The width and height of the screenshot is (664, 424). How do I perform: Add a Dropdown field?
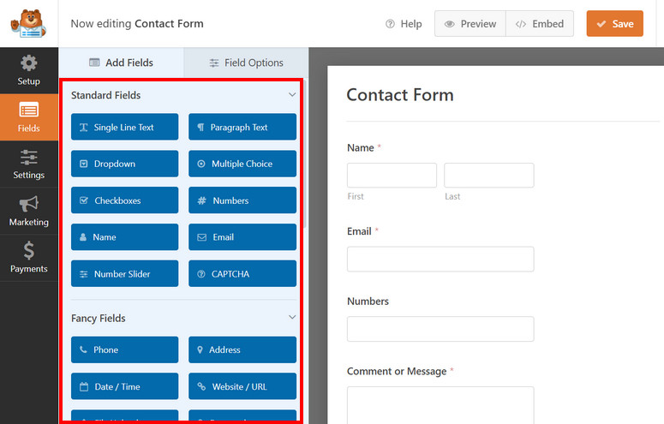(x=124, y=164)
